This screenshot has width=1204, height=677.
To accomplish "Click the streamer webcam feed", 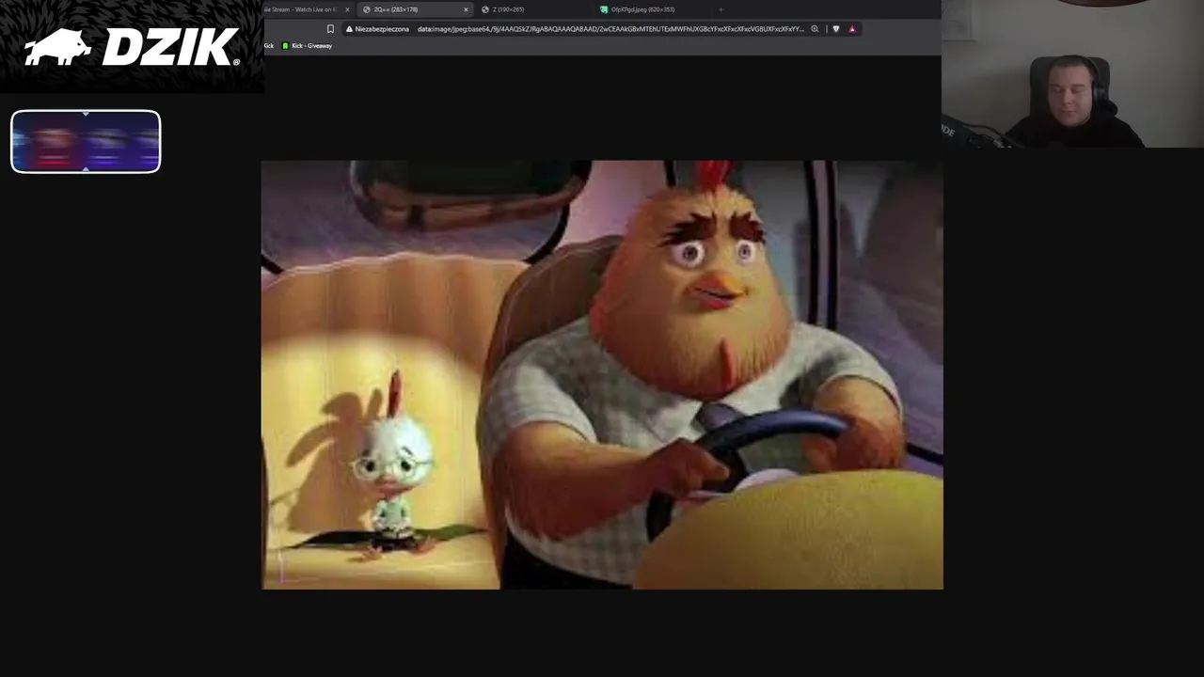I will (x=1072, y=74).
